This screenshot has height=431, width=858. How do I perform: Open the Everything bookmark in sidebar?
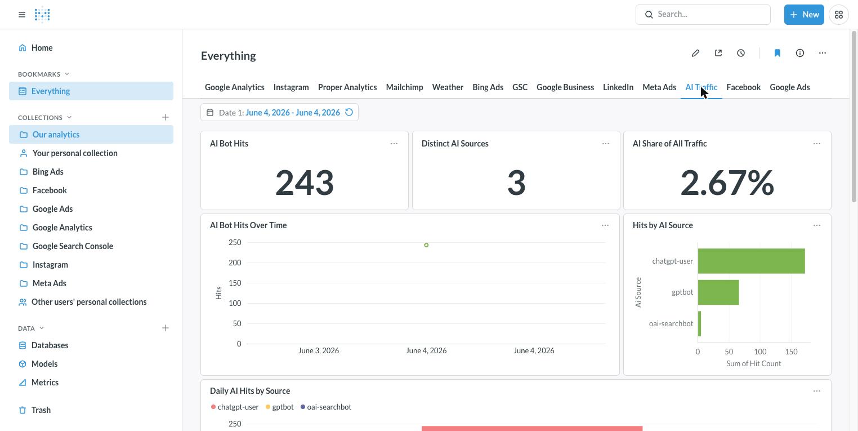[91, 91]
